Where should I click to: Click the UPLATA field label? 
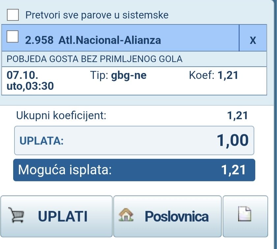[x=42, y=141]
